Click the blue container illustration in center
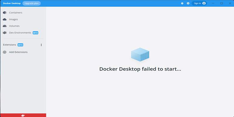The height and width of the screenshot is (117, 234). click(140, 55)
